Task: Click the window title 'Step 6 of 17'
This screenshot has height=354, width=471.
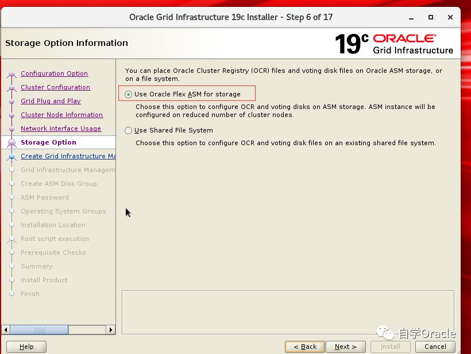Action: (x=309, y=17)
